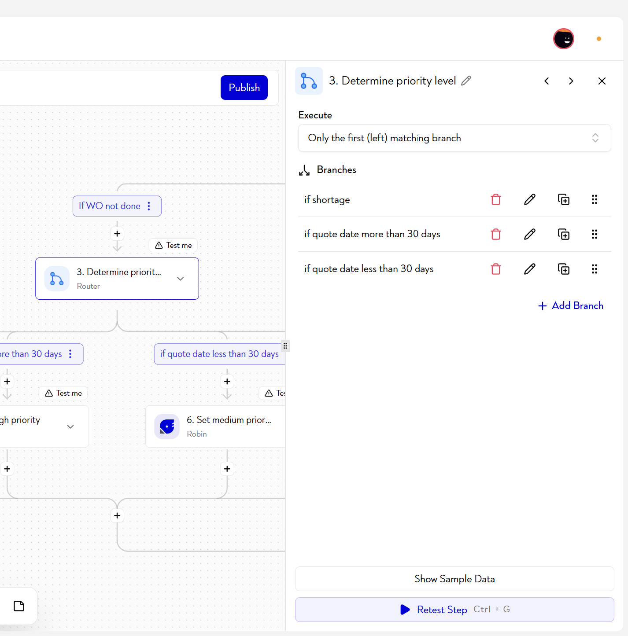
Task: Duplicate the 'if quote date less than 30 days' branch
Action: 564,269
